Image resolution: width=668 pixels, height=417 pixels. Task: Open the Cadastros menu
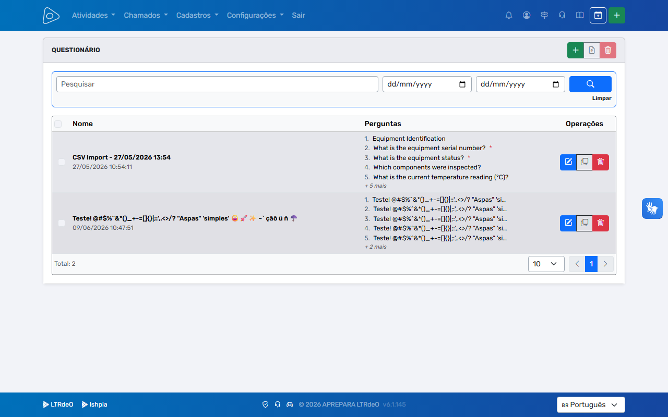197,15
